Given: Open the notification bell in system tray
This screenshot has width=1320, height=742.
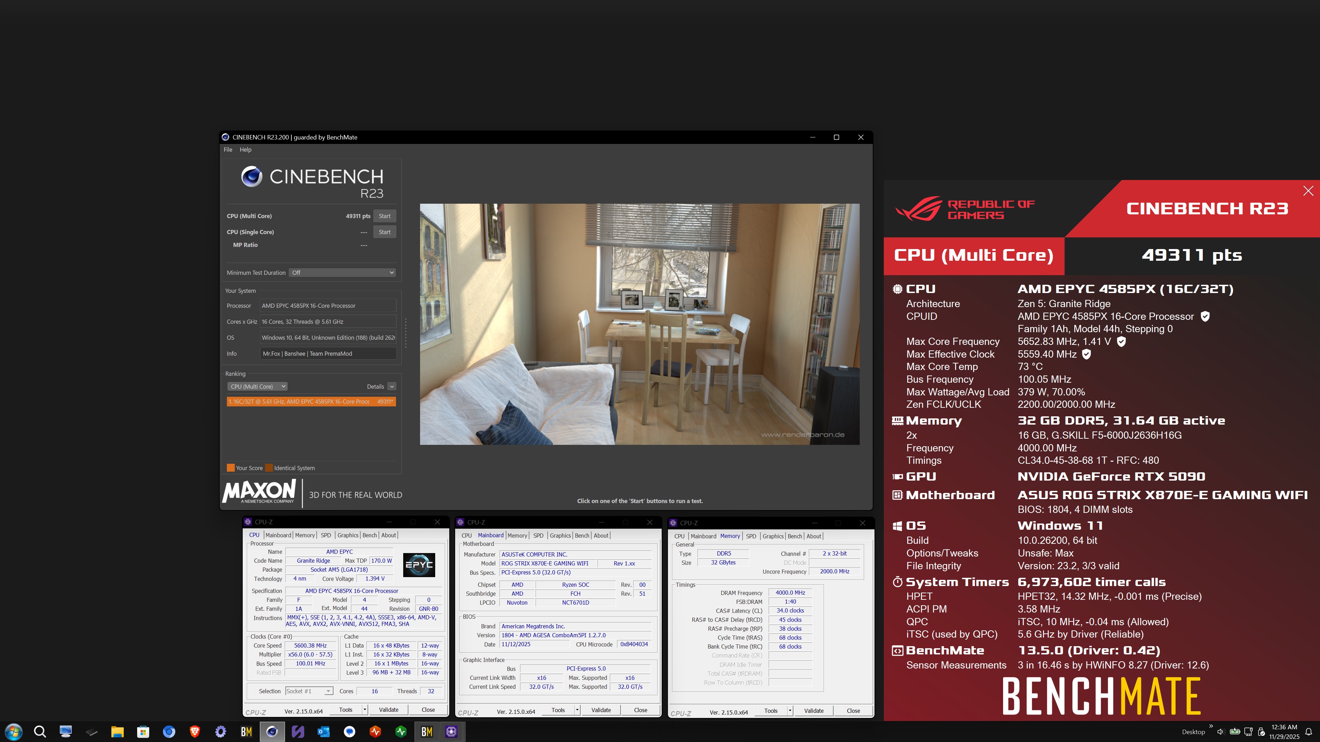Looking at the screenshot, I should [1308, 732].
